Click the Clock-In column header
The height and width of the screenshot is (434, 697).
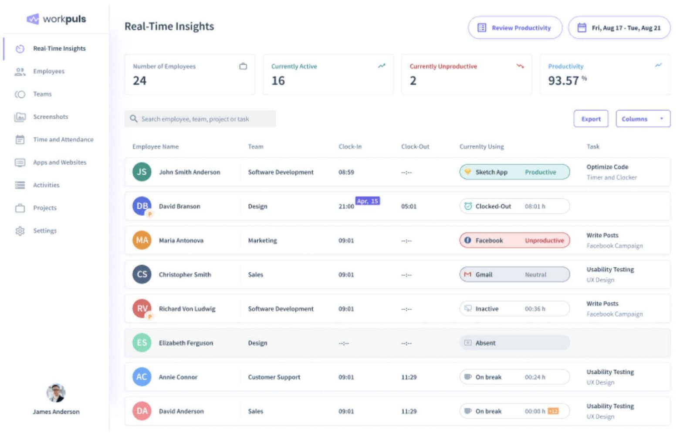(350, 146)
